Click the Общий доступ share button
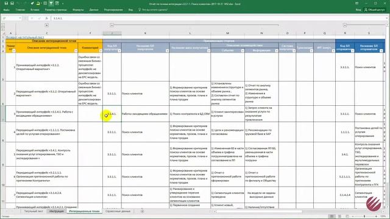Image resolution: width=390 pixels, height=219 pixels. point(374,10)
